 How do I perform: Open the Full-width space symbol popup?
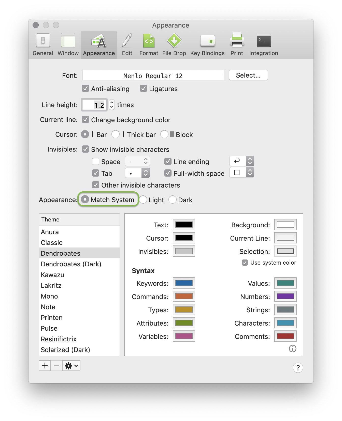[x=242, y=172]
